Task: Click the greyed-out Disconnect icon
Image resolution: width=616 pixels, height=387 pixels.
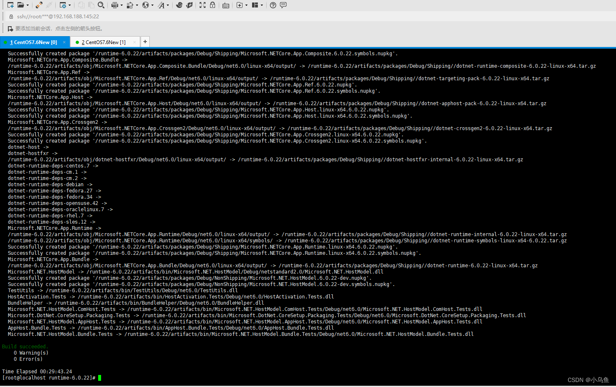Action: coord(49,5)
